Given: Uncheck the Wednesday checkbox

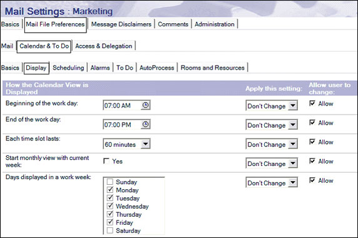Looking at the screenshot, I should pos(110,206).
